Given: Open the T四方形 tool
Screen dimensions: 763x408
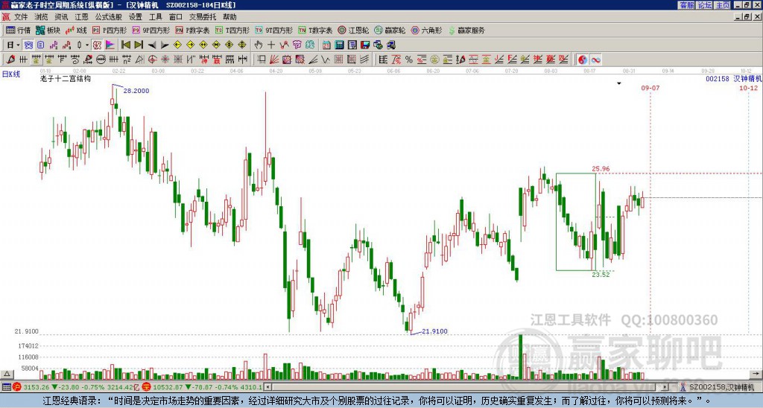Looking at the screenshot, I should point(232,30).
